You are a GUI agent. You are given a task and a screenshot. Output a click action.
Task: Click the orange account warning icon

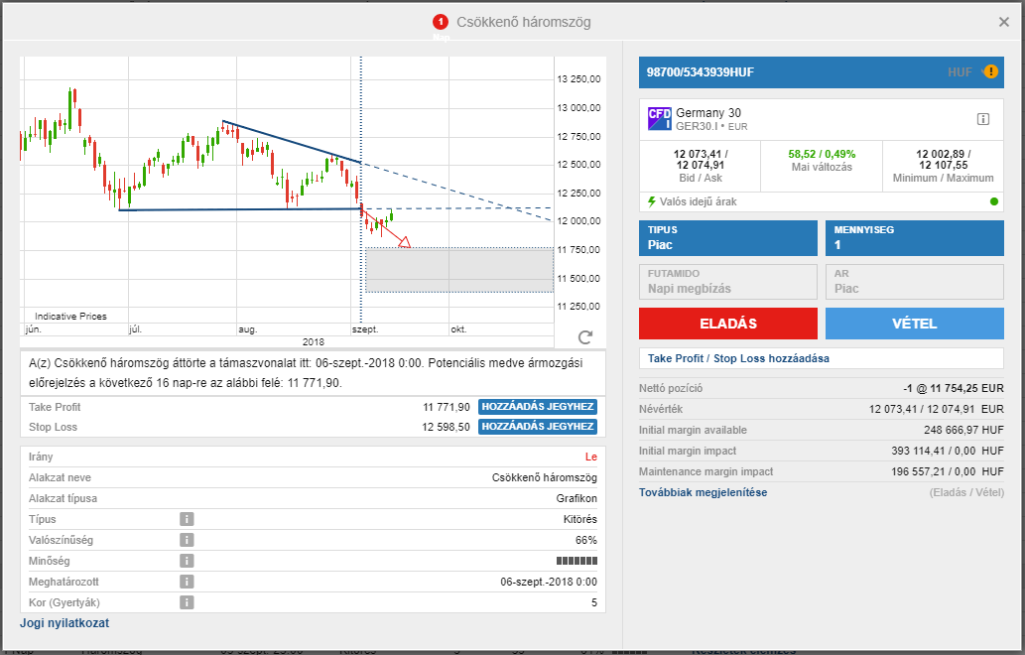[x=989, y=71]
